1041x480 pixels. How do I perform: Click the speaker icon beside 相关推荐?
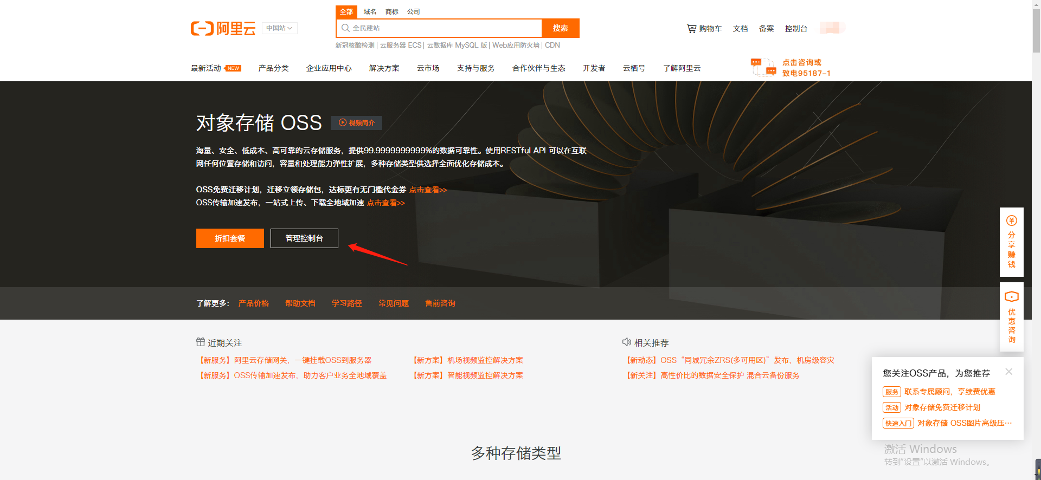[627, 342]
